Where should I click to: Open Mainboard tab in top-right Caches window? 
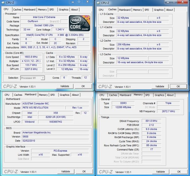(125, 10)
